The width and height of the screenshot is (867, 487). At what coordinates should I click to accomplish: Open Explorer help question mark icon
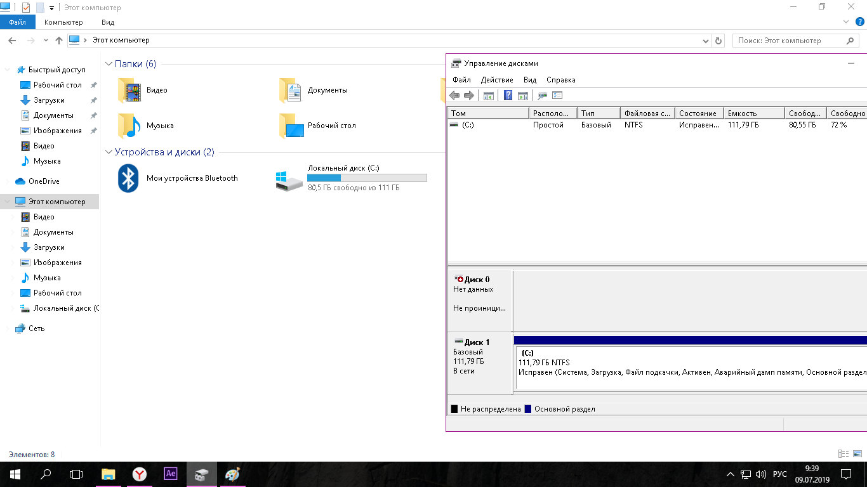[861, 22]
